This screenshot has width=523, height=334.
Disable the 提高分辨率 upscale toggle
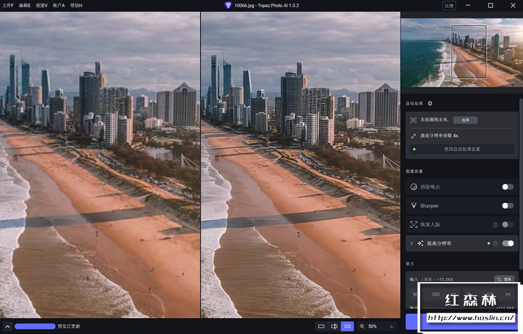508,244
